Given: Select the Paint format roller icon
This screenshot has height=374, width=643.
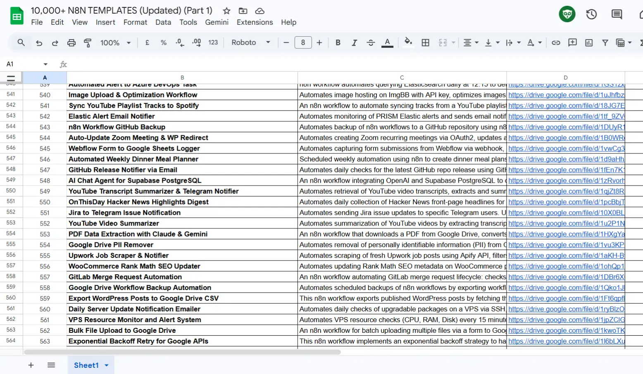Looking at the screenshot, I should (88, 43).
